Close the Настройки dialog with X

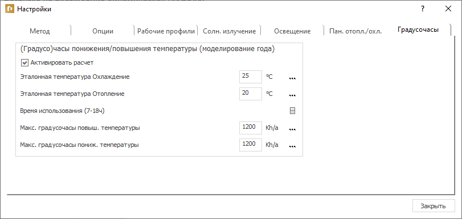(448, 9)
